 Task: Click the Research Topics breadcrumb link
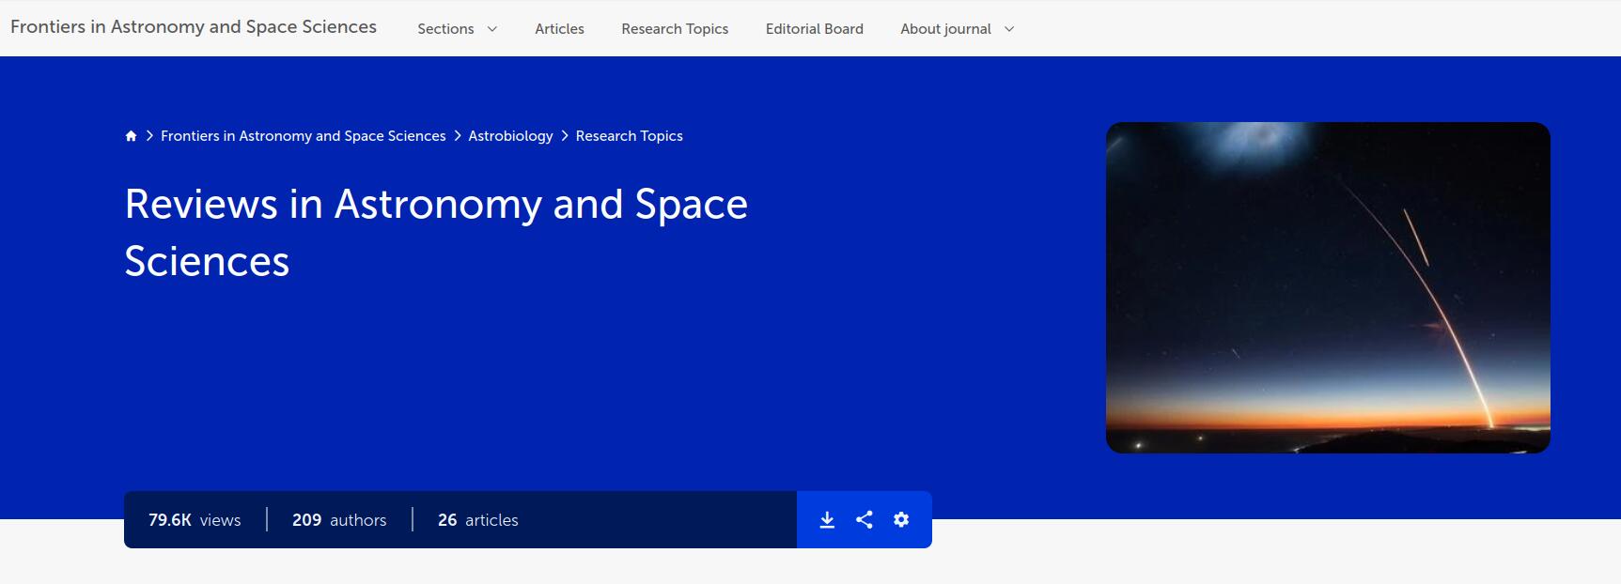click(629, 136)
